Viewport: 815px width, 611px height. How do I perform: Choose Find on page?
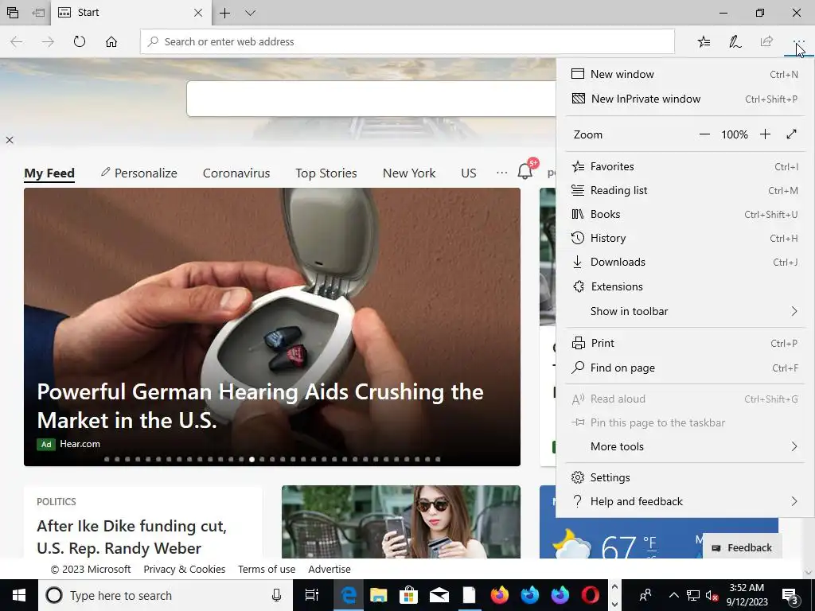[x=685, y=368]
